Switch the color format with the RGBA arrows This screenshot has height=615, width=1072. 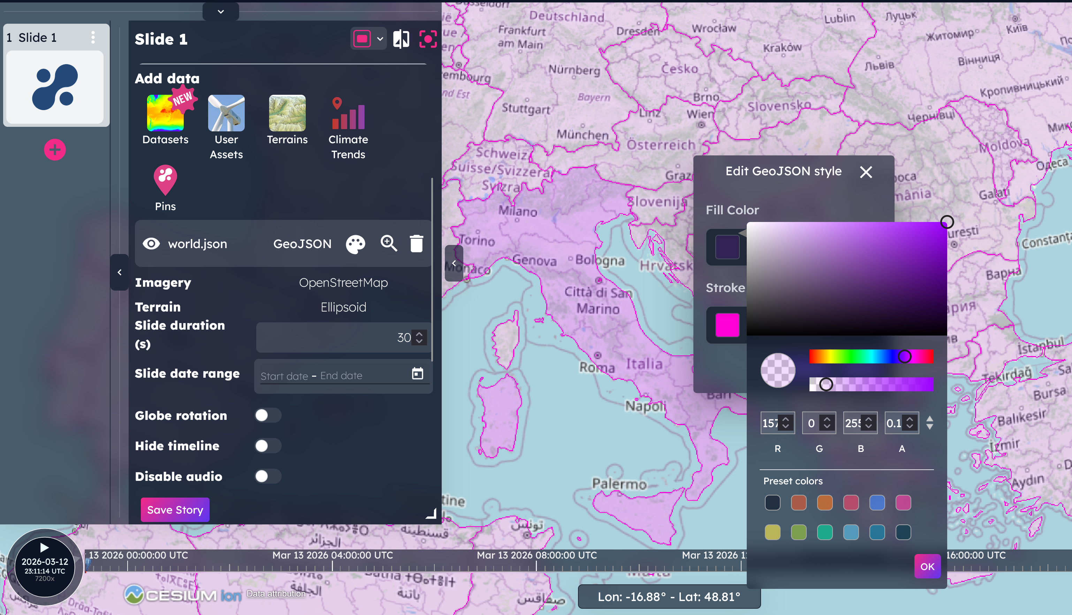[x=929, y=423]
